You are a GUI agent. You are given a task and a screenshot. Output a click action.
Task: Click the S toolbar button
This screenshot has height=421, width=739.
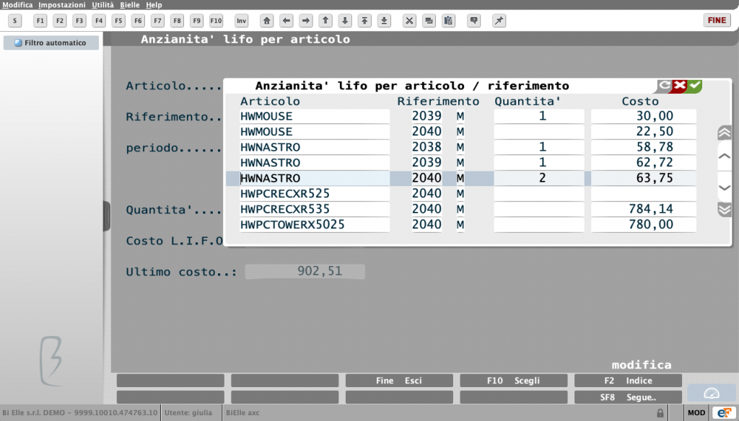tap(15, 21)
